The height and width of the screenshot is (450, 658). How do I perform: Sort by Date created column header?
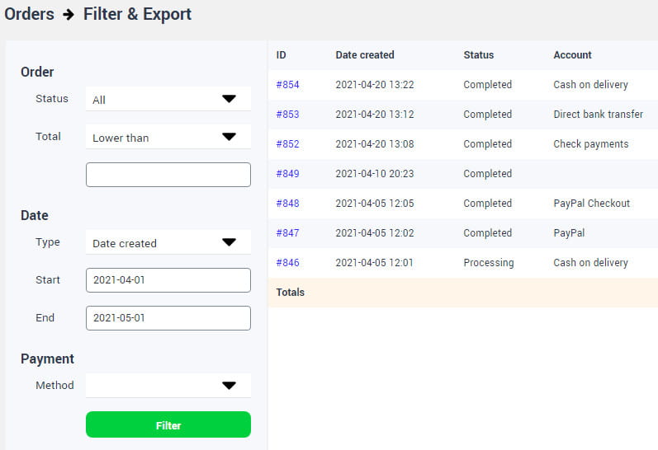pyautogui.click(x=365, y=55)
